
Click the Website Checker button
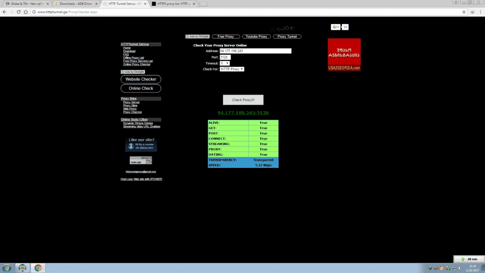[141, 79]
